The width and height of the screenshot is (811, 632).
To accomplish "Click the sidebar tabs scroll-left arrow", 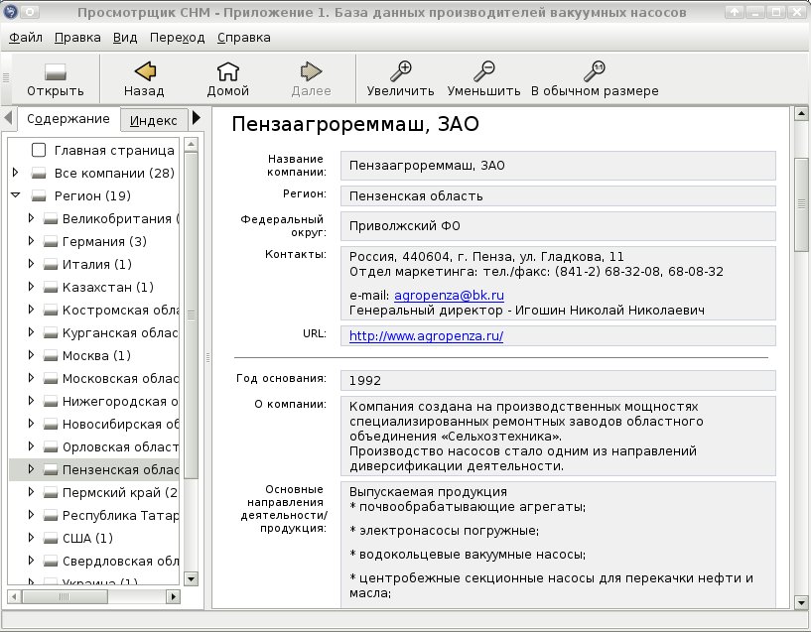I will (x=8, y=118).
